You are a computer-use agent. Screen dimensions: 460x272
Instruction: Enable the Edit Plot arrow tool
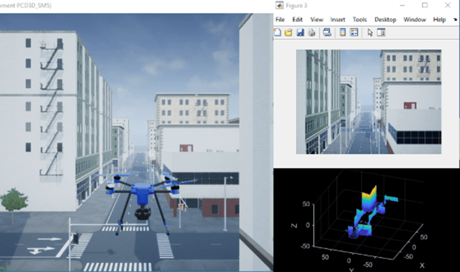coord(370,33)
